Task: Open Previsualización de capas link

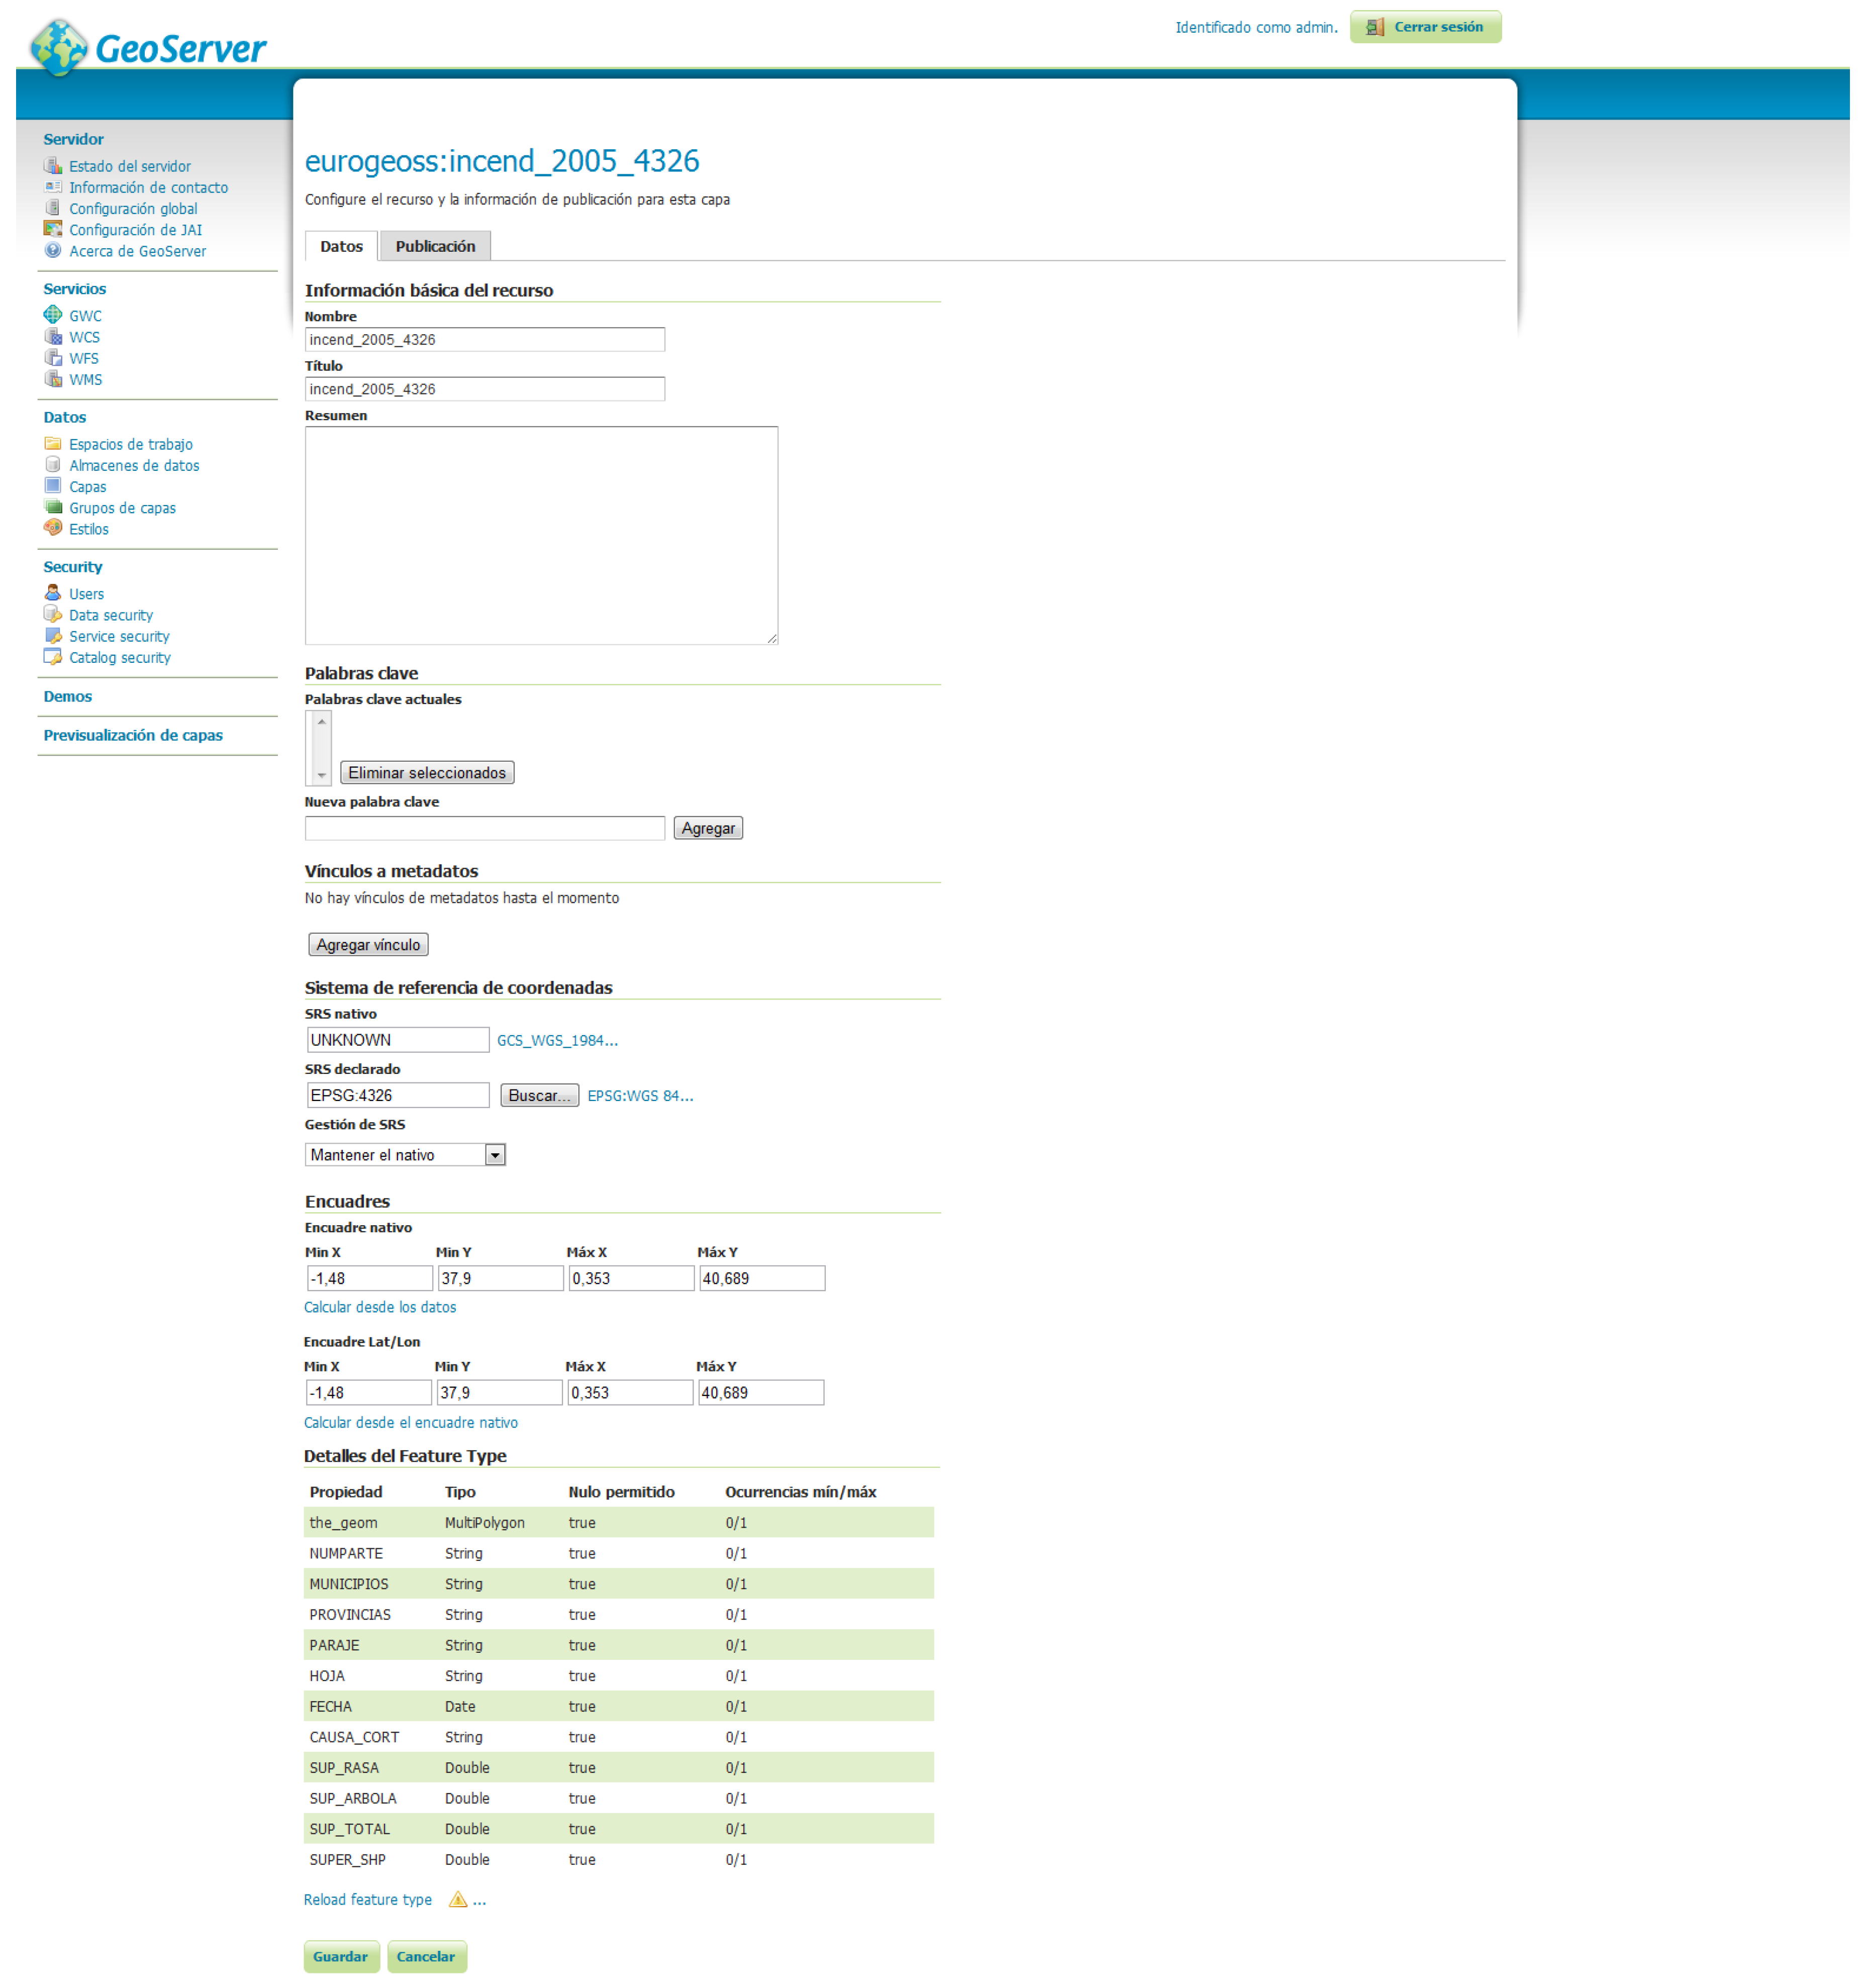Action: (133, 735)
